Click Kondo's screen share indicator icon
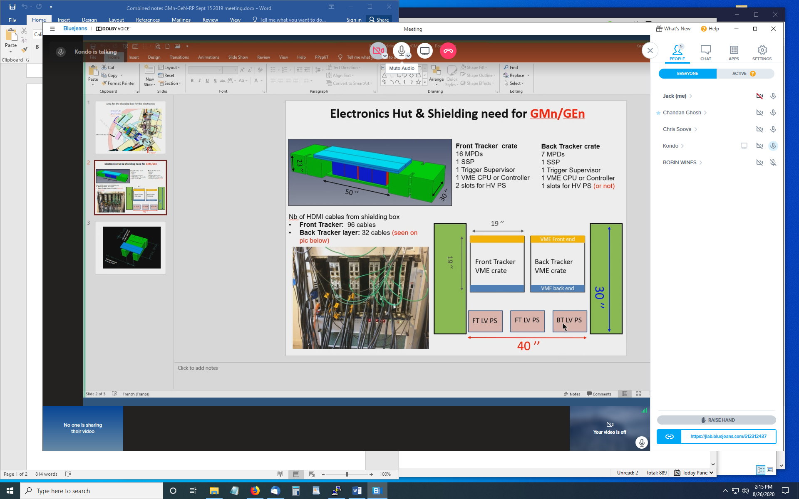This screenshot has width=799, height=499. pyautogui.click(x=744, y=146)
